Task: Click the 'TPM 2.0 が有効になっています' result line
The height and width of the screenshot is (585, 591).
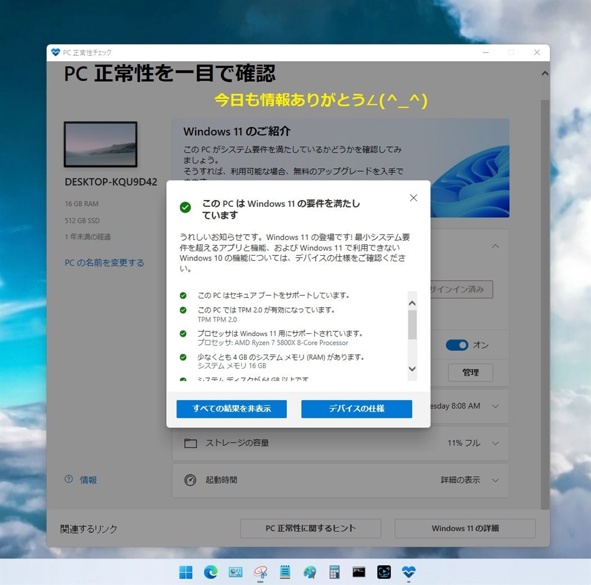Action: 266,310
